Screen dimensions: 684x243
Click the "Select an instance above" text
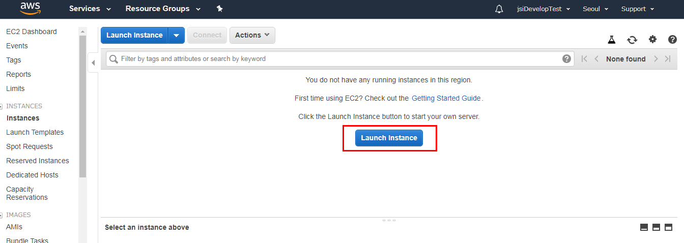pos(147,227)
